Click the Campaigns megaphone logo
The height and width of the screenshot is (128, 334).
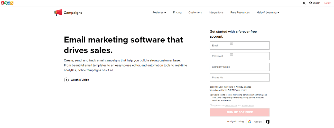pyautogui.click(x=58, y=13)
